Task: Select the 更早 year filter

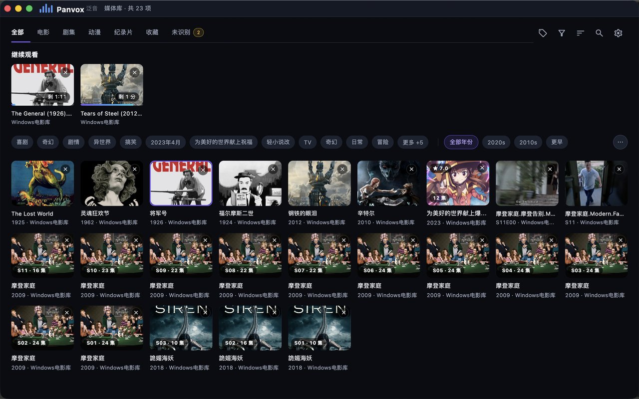Action: tap(557, 142)
